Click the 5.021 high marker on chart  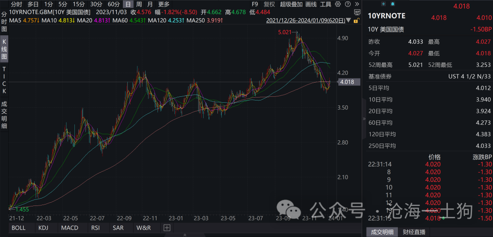pos(285,32)
